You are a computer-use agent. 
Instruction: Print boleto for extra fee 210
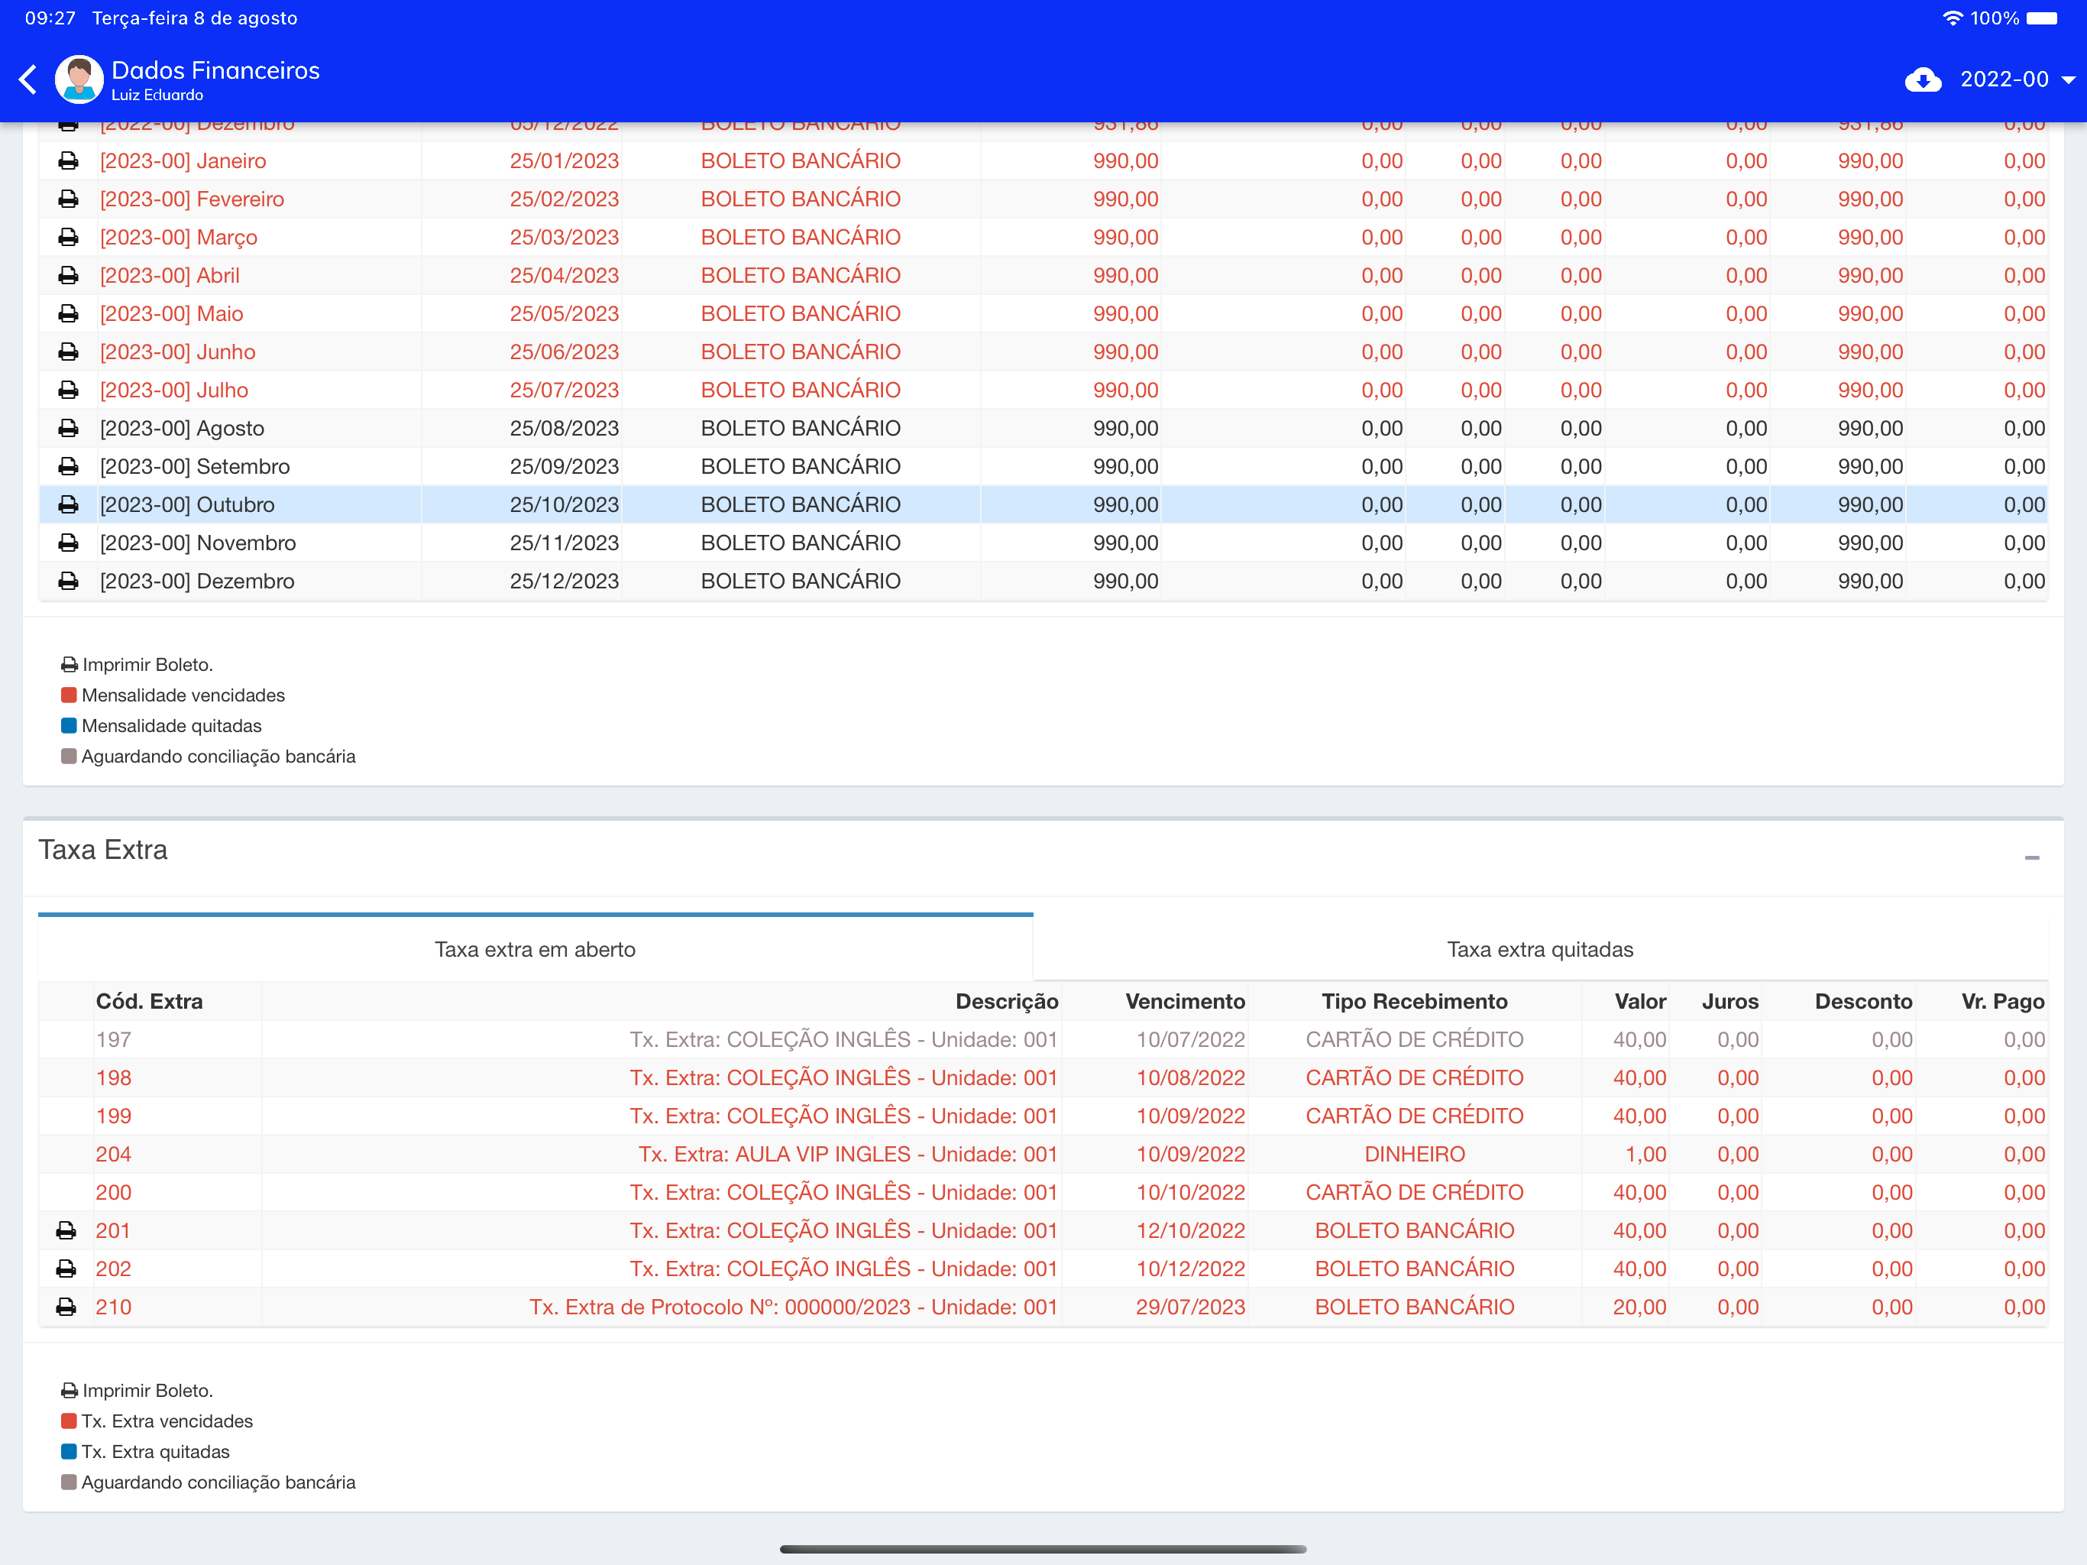tap(66, 1307)
